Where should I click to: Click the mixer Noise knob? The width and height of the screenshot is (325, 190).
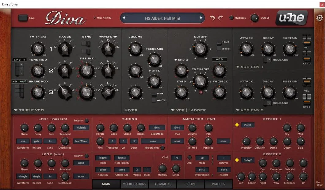(154, 82)
